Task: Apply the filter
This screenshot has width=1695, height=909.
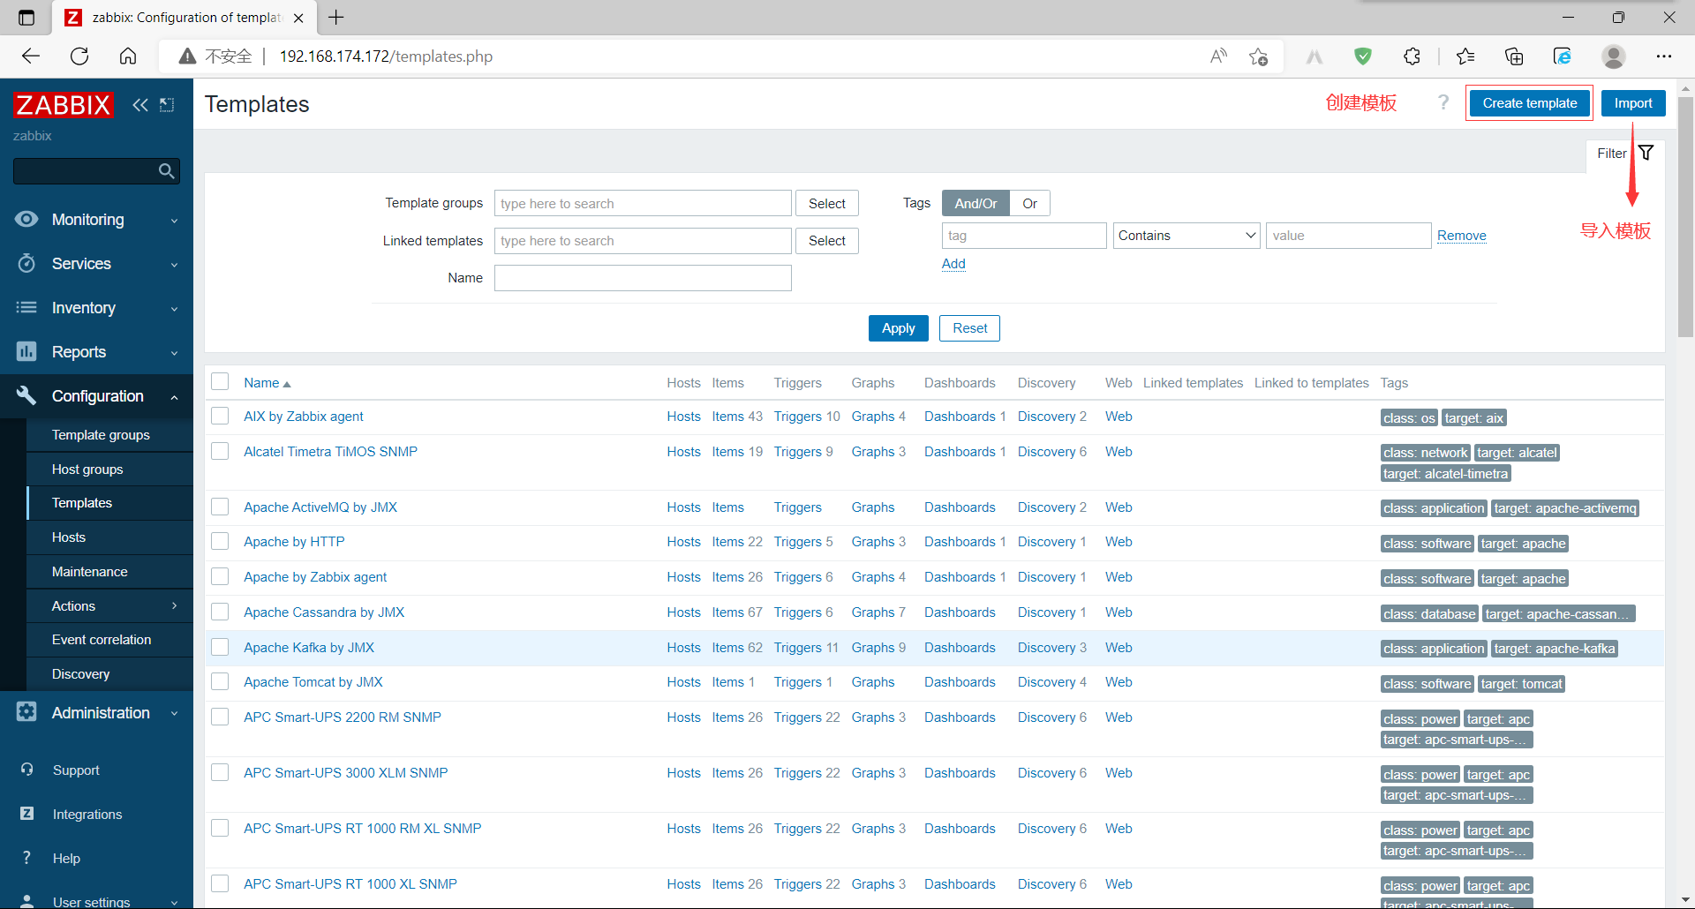Action: point(898,328)
